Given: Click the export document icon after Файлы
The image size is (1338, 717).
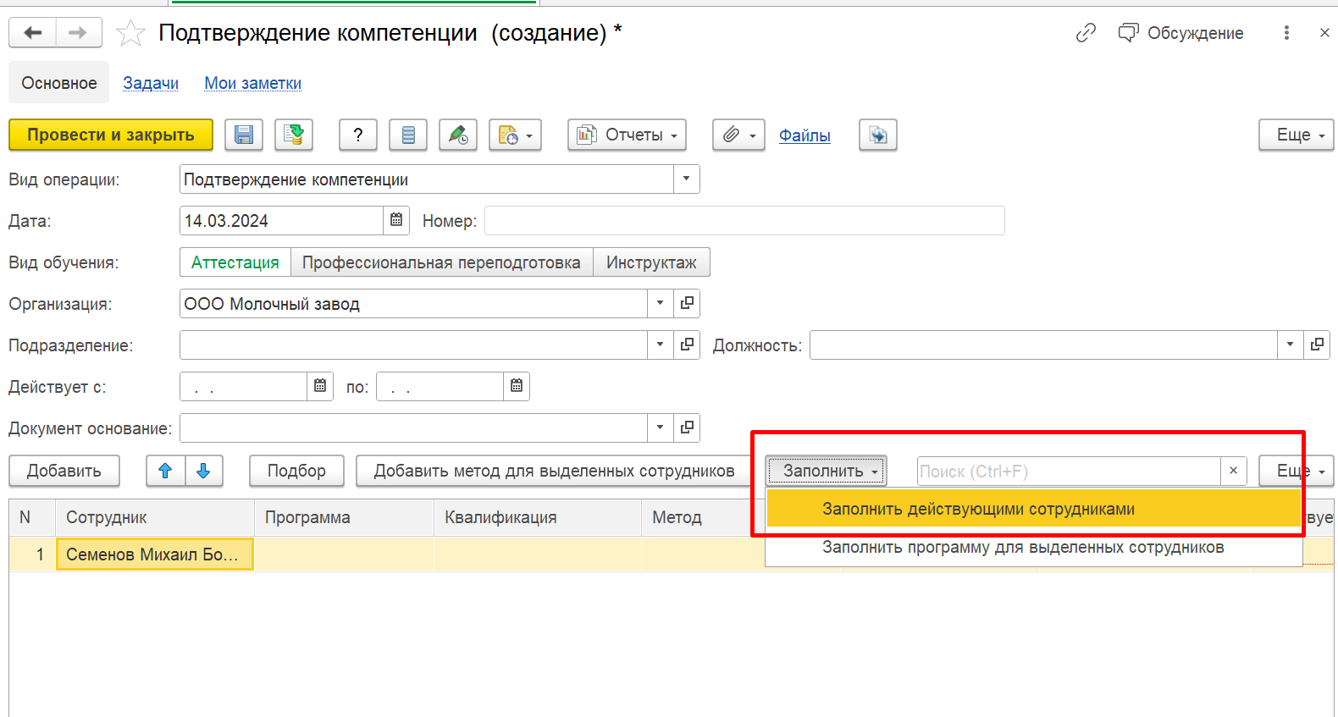Looking at the screenshot, I should 878,135.
